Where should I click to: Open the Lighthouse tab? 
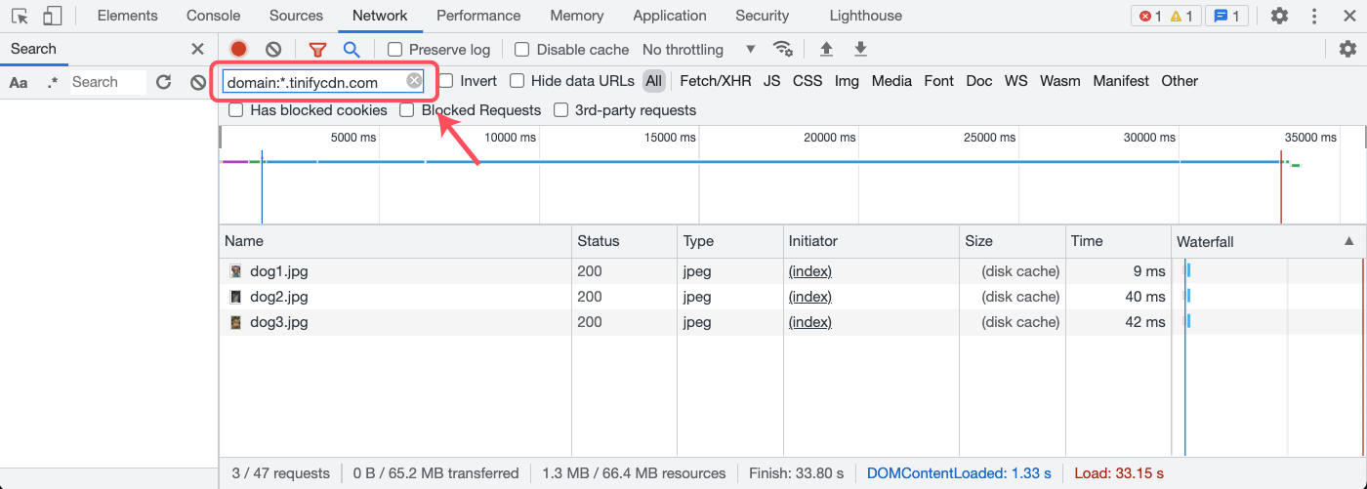tap(865, 16)
